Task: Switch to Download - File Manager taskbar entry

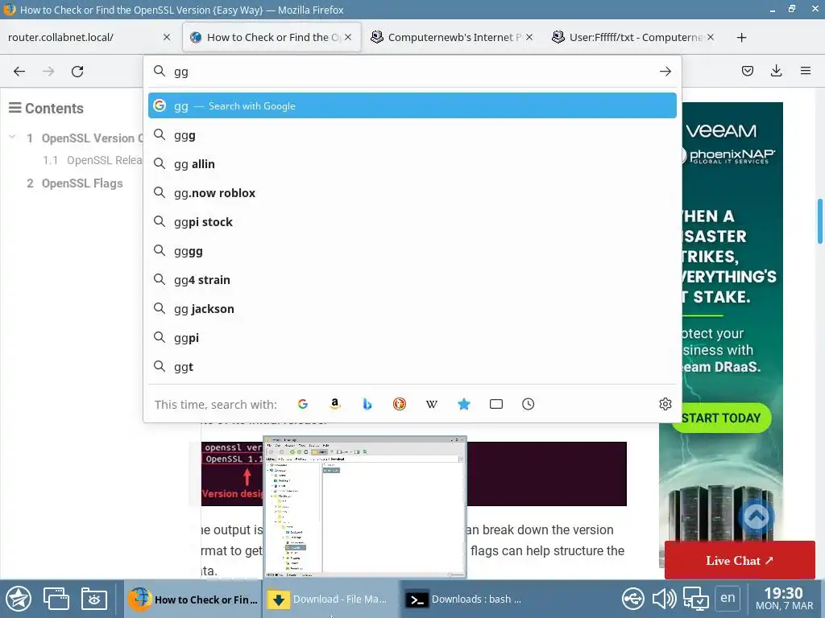Action: [331, 599]
